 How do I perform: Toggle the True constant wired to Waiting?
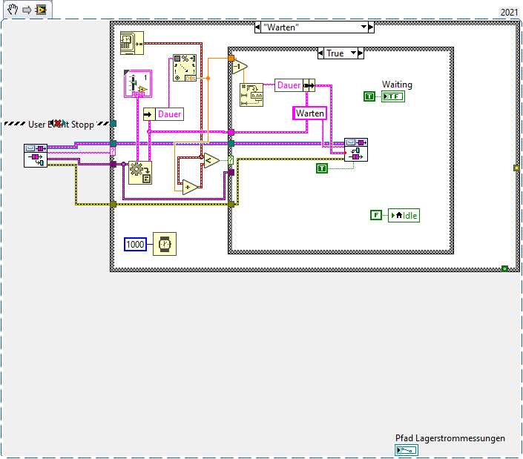[x=369, y=96]
